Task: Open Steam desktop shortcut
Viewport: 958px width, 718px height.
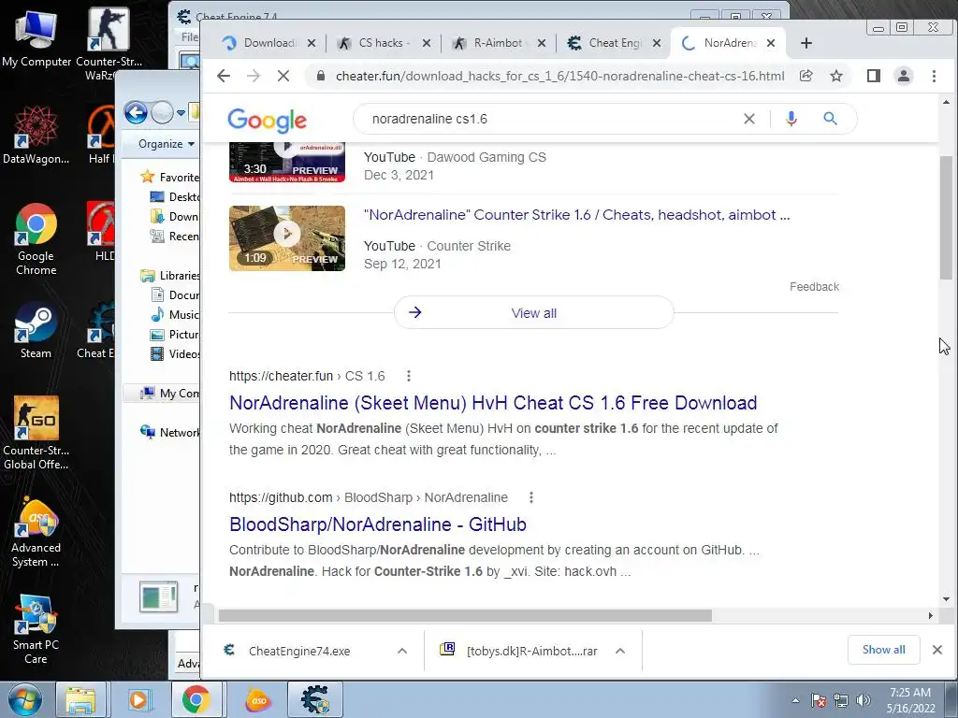Action: pyautogui.click(x=36, y=330)
